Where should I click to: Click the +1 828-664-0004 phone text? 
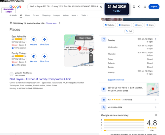(115, 107)
